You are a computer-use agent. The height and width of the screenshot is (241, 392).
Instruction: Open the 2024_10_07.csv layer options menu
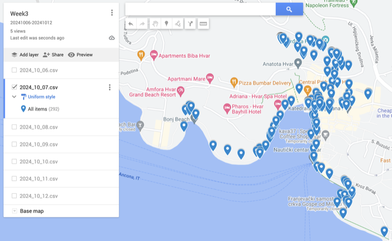tap(109, 88)
